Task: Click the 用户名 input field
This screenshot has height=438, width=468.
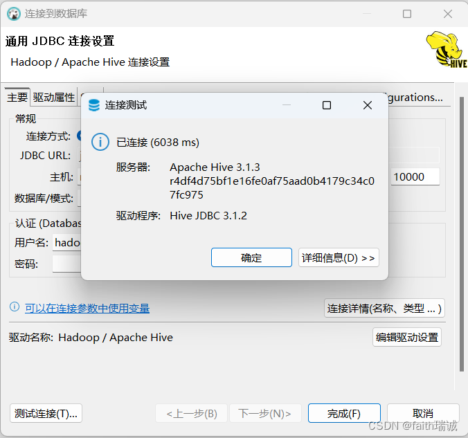Action: [67, 243]
